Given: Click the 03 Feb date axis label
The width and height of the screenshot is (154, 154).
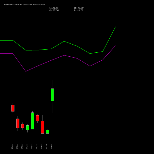Looking at the screenshot, I should click(x=51, y=147).
